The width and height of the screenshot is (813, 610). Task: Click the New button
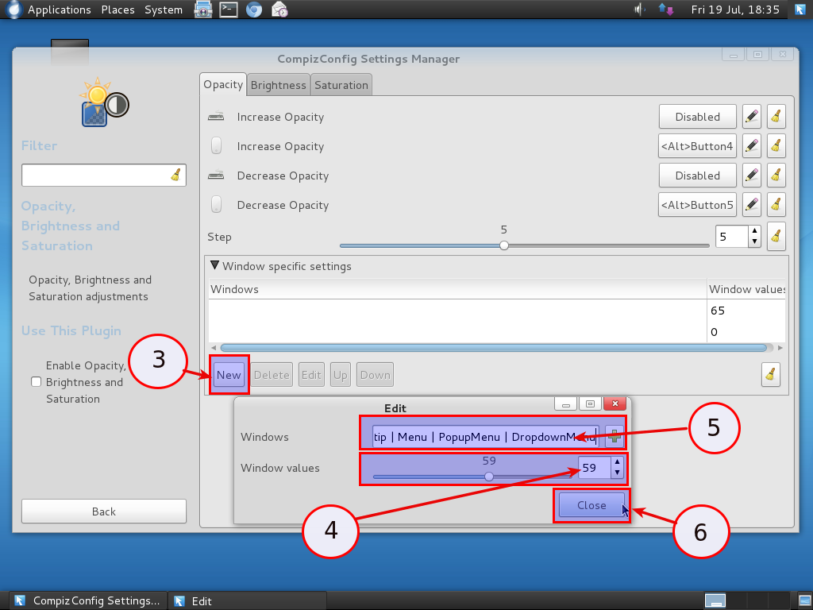229,375
